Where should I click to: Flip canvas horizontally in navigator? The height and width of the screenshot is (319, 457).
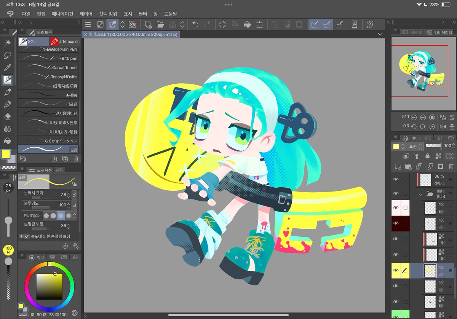pyautogui.click(x=443, y=126)
